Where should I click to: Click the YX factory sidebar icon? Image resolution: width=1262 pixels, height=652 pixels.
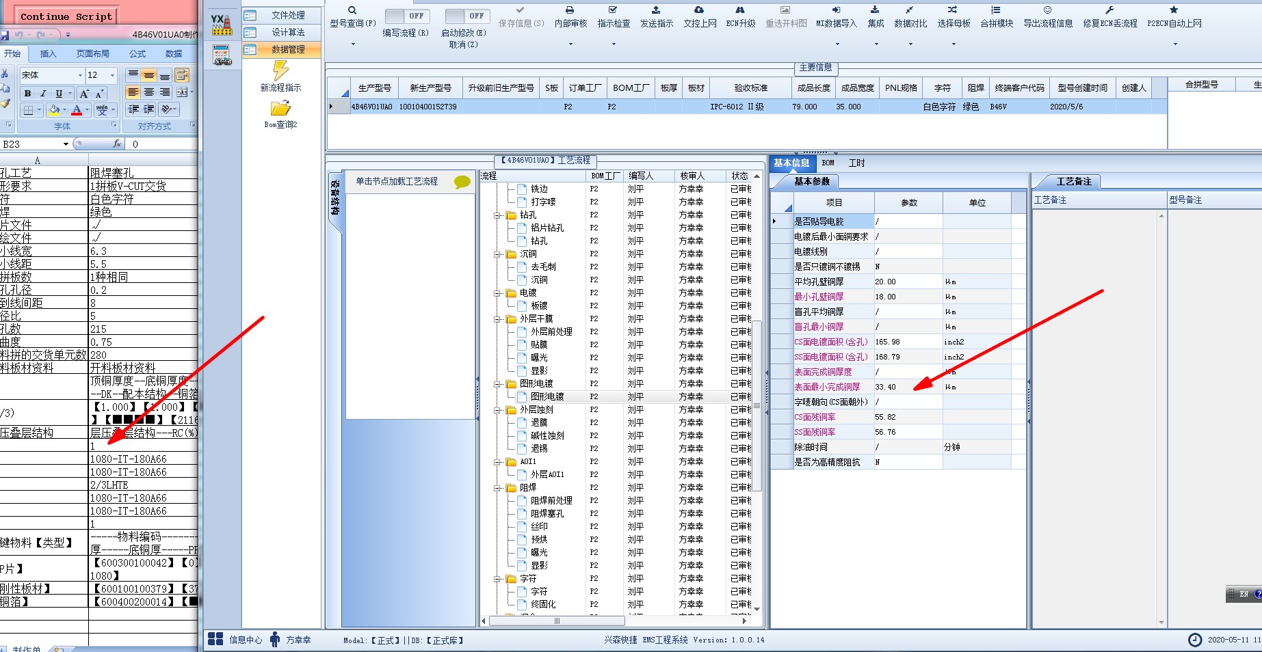(222, 25)
